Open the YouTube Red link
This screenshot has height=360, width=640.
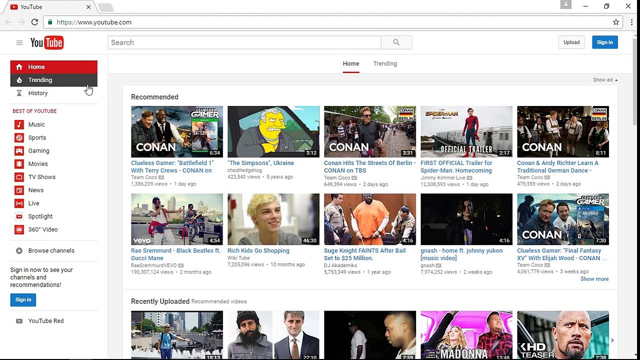[x=46, y=321]
